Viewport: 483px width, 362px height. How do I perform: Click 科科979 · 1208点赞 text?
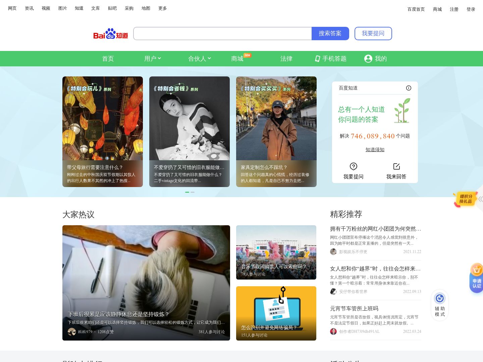click(96, 332)
